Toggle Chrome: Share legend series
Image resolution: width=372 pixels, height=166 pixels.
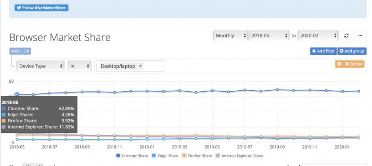tap(132, 156)
